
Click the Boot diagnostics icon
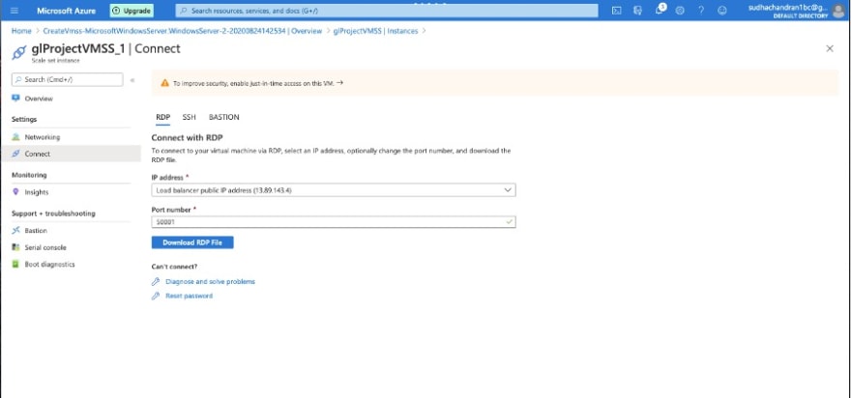click(x=15, y=264)
